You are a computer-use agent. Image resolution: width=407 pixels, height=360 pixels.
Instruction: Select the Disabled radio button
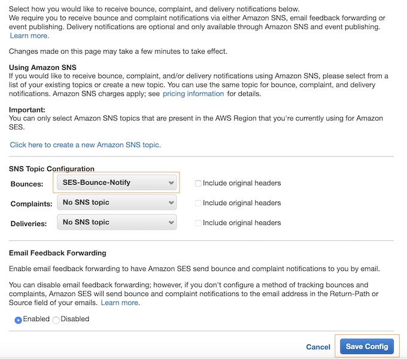point(56,320)
